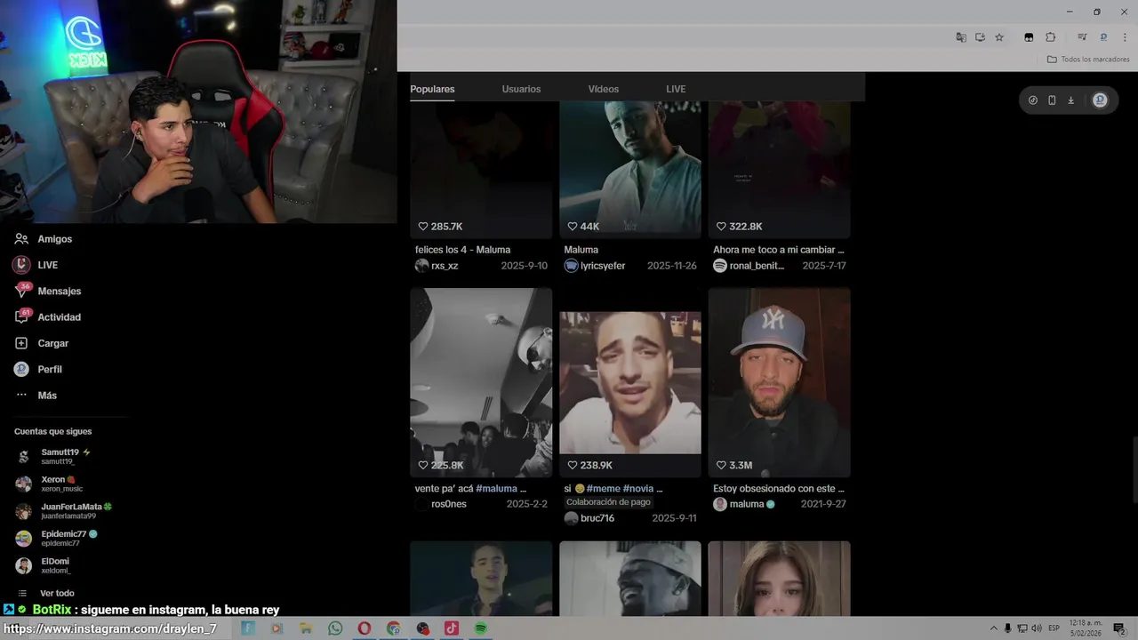Image resolution: width=1138 pixels, height=640 pixels.
Task: Open rxs_xz author profile
Action: pyautogui.click(x=437, y=266)
